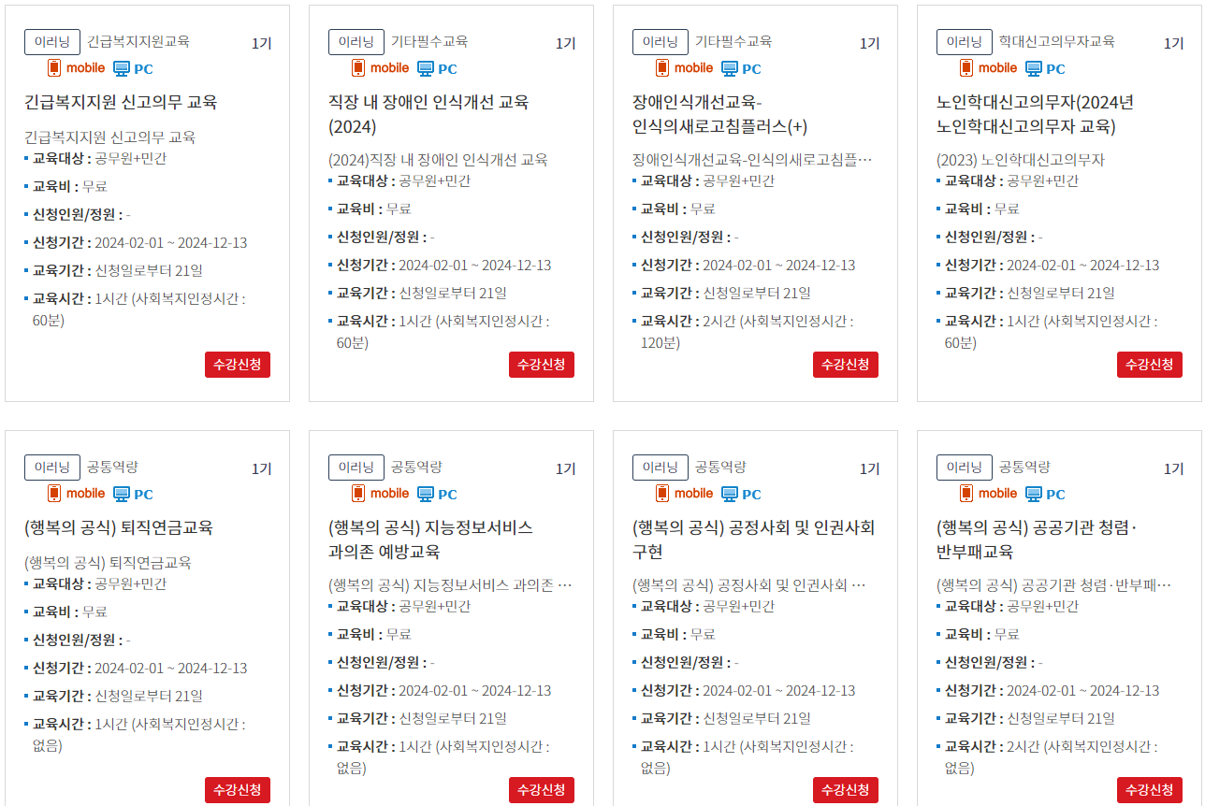
Task: Click 수강신청 for 공공기관 청렴·반부패교육
Action: pyautogui.click(x=1149, y=790)
